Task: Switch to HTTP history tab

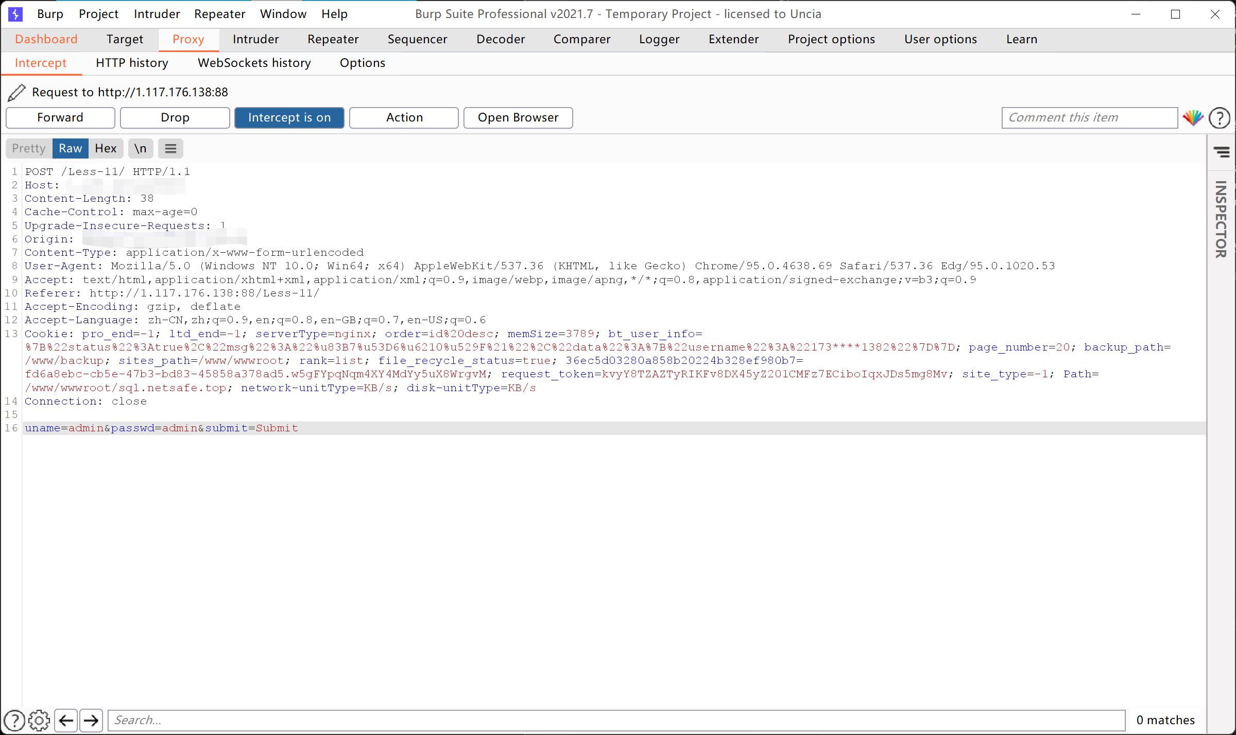Action: coord(132,63)
